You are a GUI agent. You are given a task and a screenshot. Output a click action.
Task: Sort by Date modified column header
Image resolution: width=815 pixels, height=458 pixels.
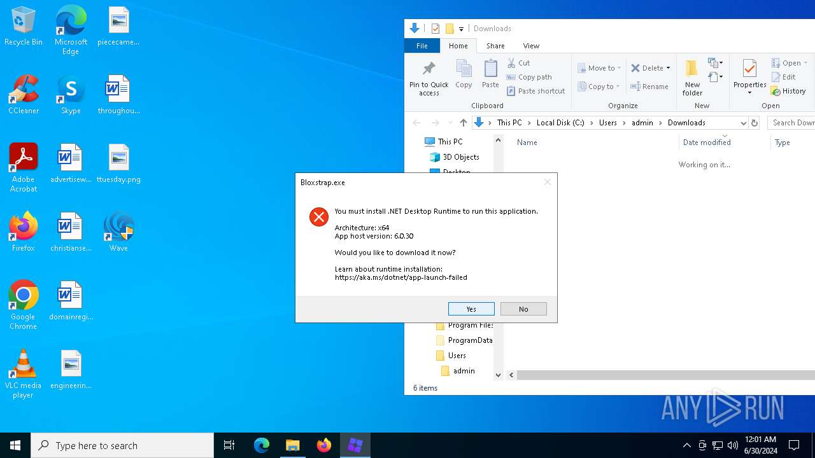[707, 142]
